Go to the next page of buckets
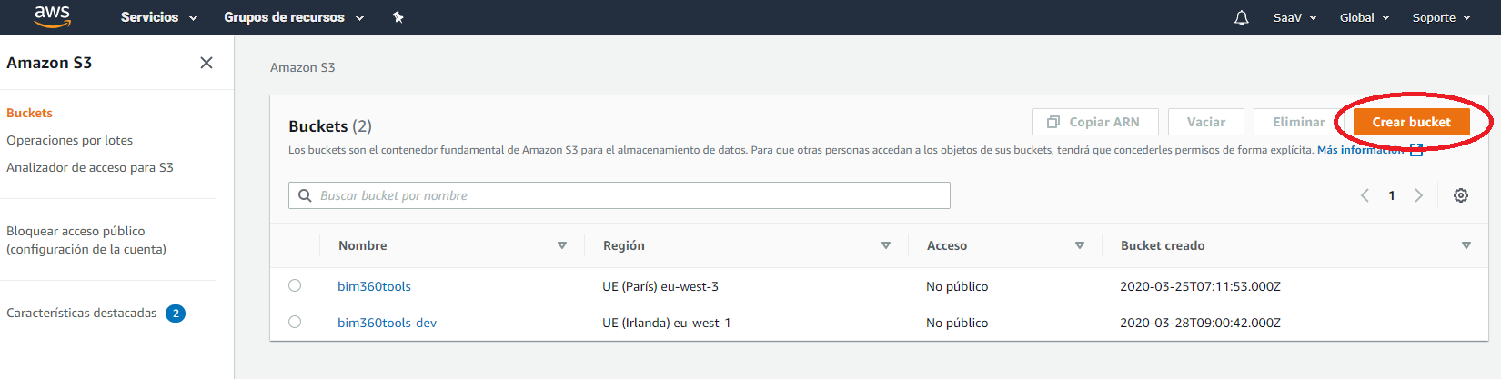 click(x=1418, y=195)
